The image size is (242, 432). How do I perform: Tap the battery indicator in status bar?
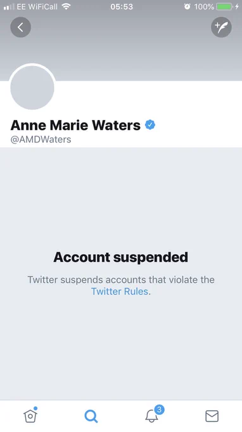click(224, 6)
